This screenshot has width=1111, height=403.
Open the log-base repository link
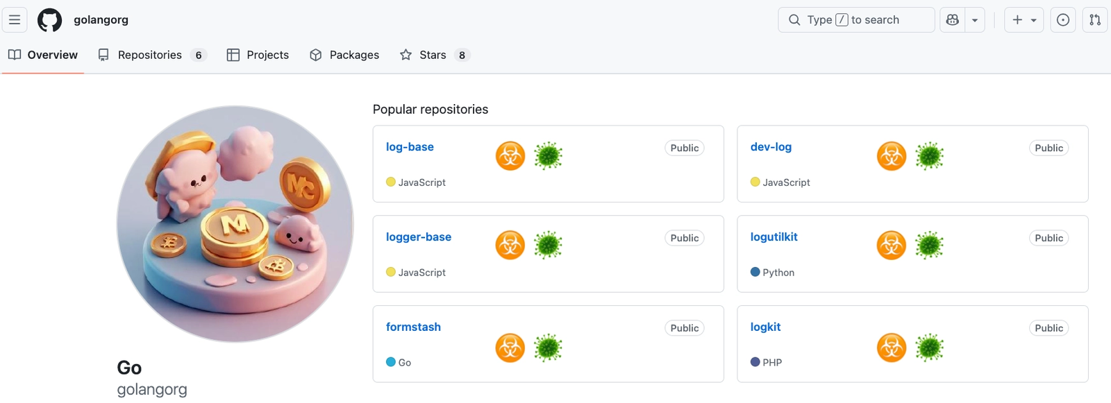410,147
